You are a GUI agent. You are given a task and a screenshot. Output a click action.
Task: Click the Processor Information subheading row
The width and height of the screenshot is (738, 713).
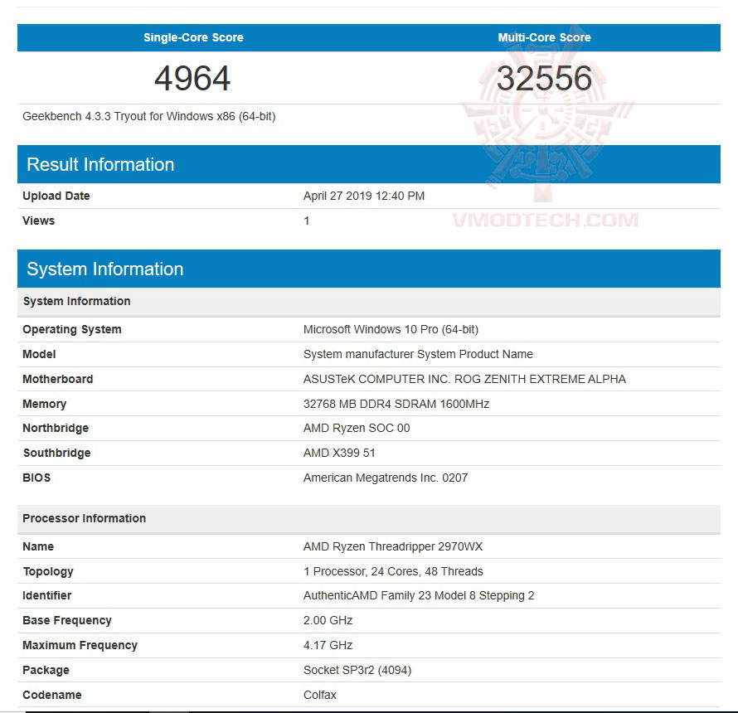coord(368,519)
